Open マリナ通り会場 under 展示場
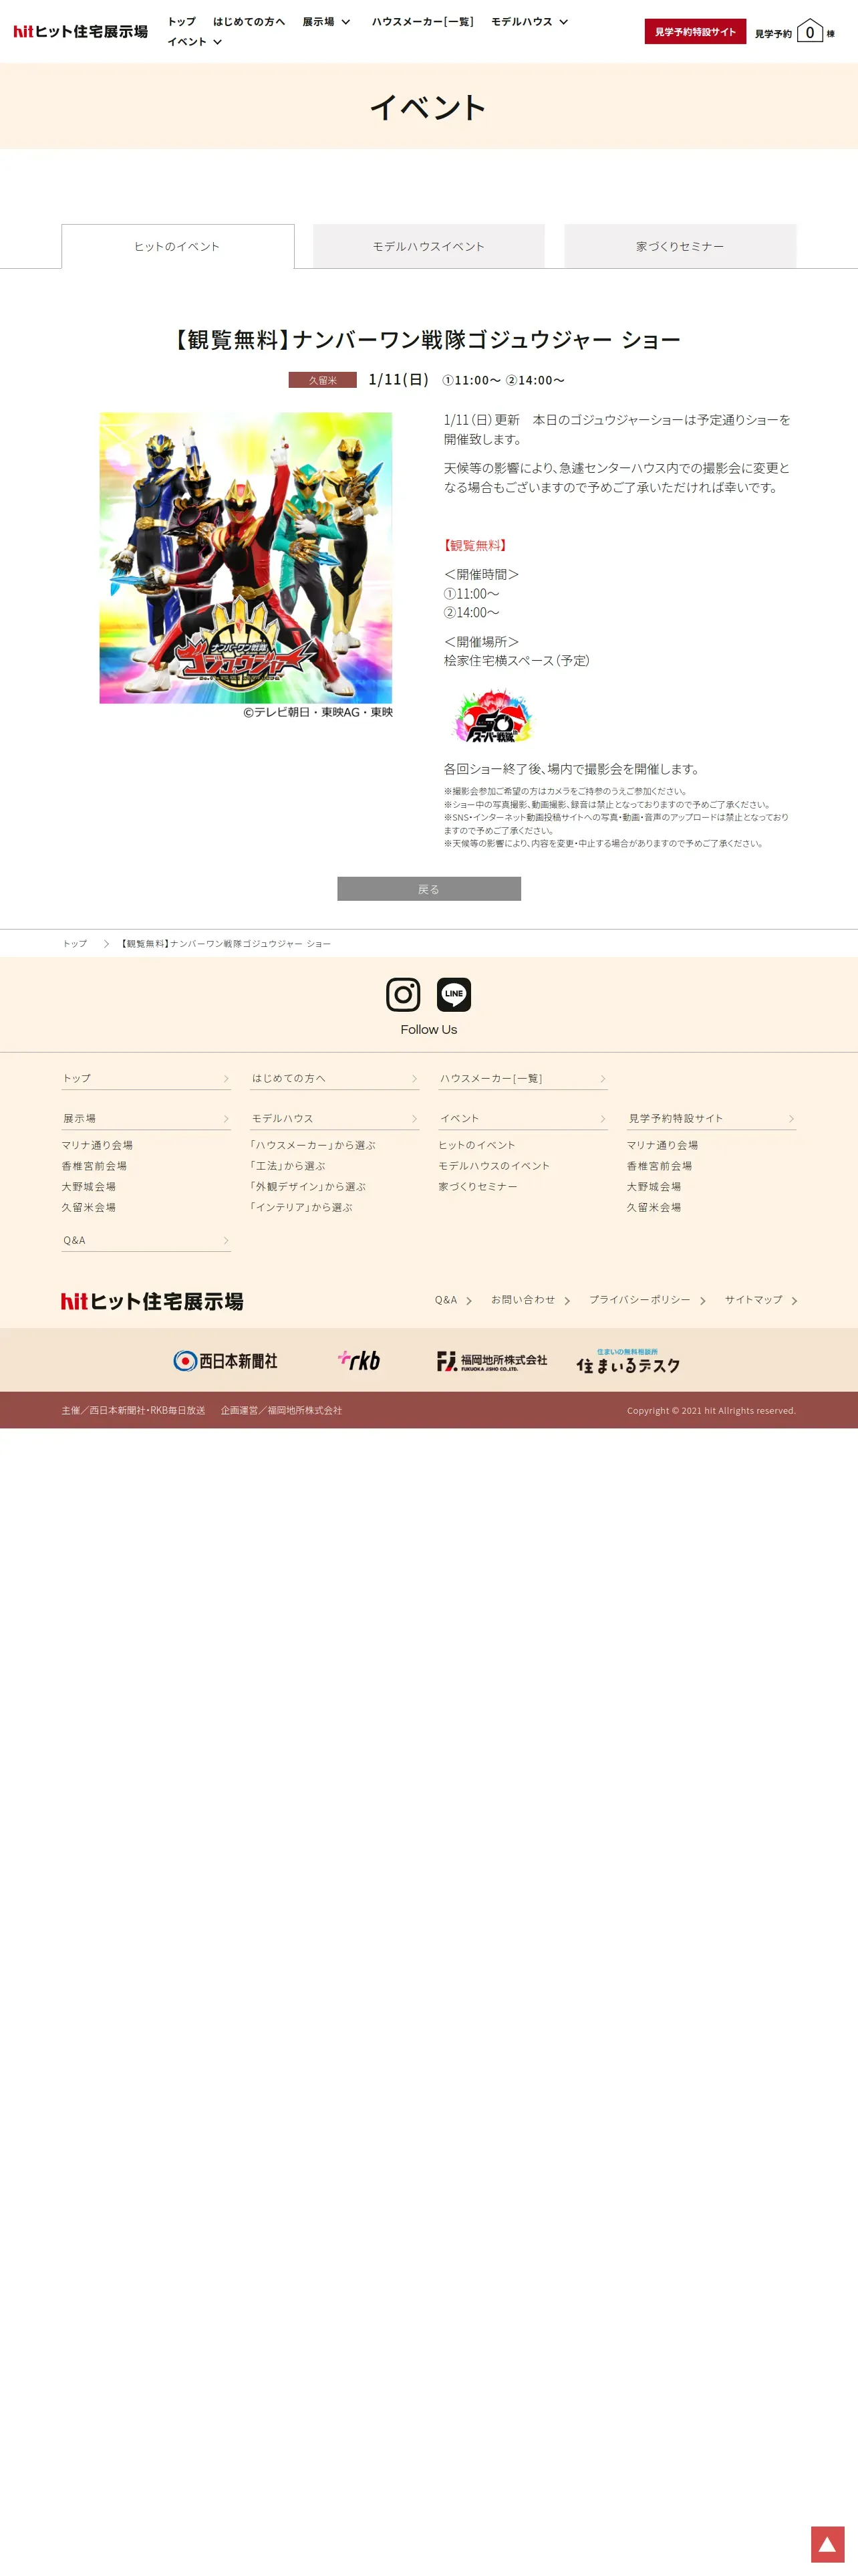The height and width of the screenshot is (2576, 858). [97, 1145]
